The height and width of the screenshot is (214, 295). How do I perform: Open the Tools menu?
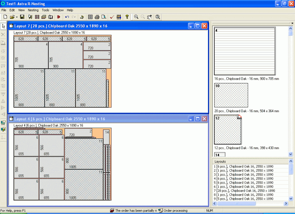click(x=45, y=10)
